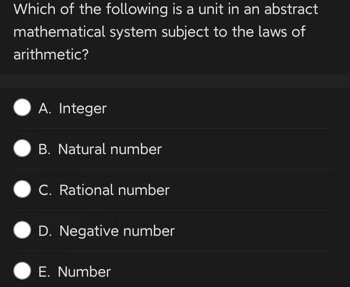
Task: Click the letter 'C.' option prefix
Action: [45, 190]
